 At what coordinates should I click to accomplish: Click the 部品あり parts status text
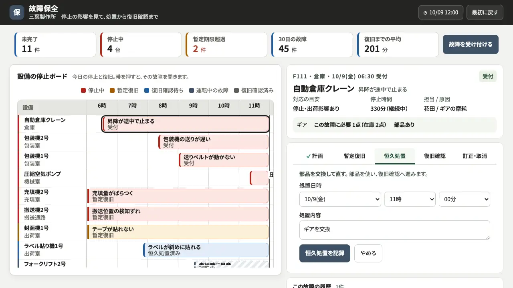pos(404,125)
